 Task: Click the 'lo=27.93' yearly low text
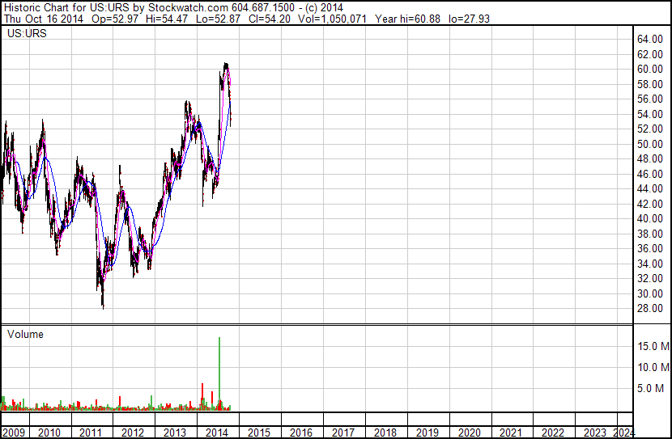[469, 19]
